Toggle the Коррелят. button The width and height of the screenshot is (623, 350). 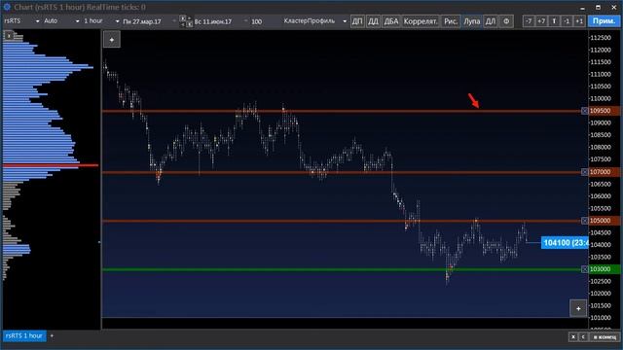(x=421, y=21)
